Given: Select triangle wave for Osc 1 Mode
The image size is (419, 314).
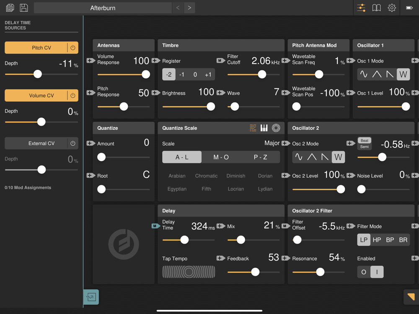Looking at the screenshot, I should pyautogui.click(x=377, y=74).
